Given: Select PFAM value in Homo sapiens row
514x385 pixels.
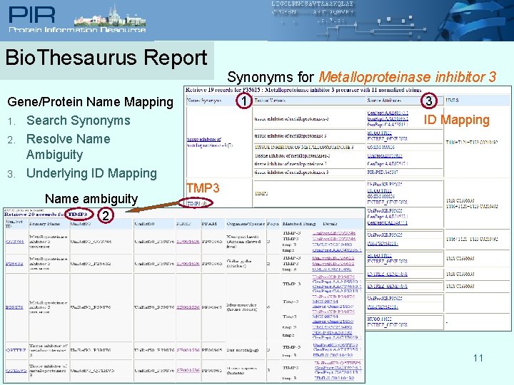Looking at the screenshot, I should click(212, 370).
